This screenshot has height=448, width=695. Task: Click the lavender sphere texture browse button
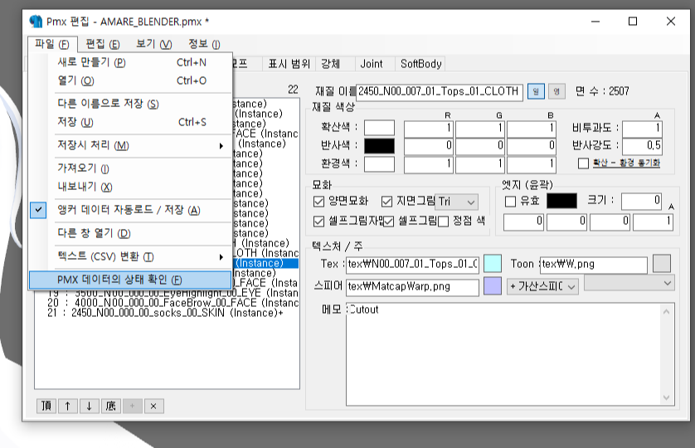coord(492,286)
